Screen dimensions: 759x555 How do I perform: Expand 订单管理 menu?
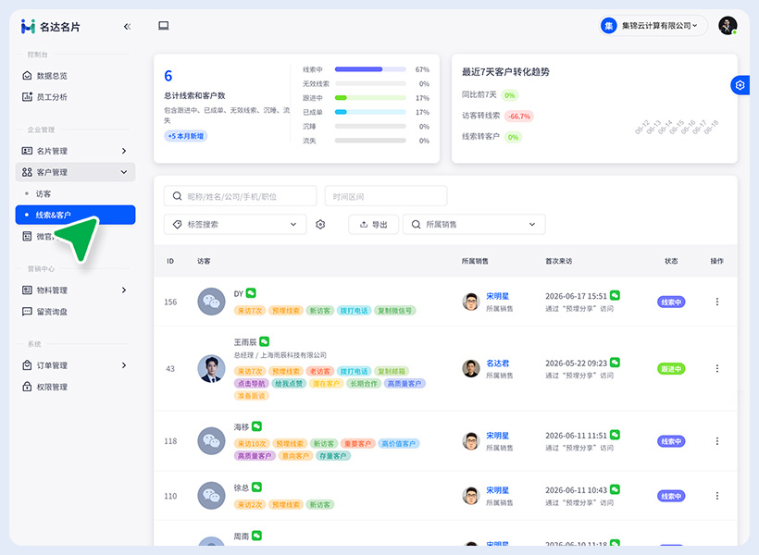click(75, 365)
